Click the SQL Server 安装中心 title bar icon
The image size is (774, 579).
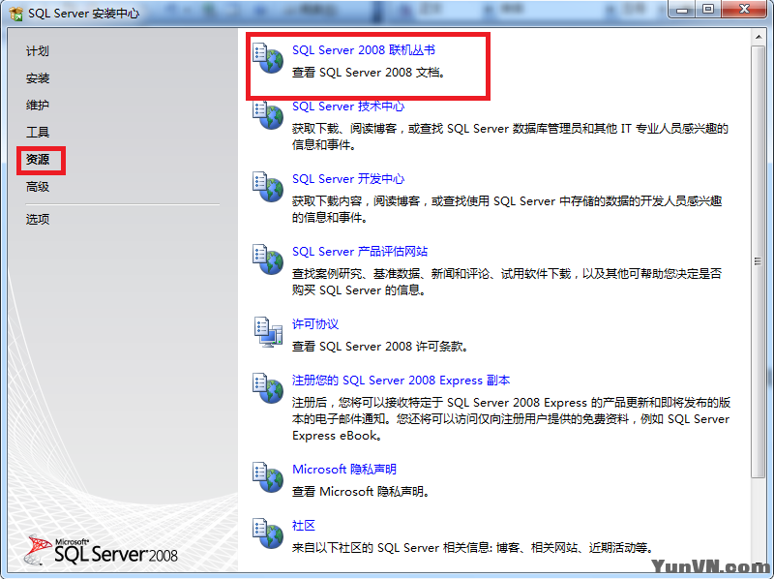click(x=15, y=14)
